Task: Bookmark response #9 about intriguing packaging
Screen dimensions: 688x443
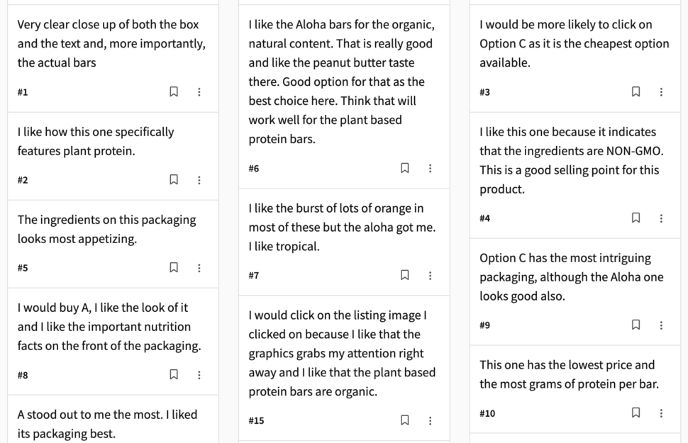Action: click(636, 325)
